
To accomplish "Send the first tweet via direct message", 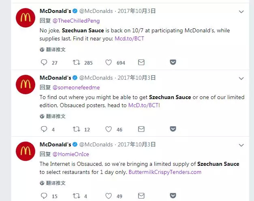I will [x=141, y=63].
